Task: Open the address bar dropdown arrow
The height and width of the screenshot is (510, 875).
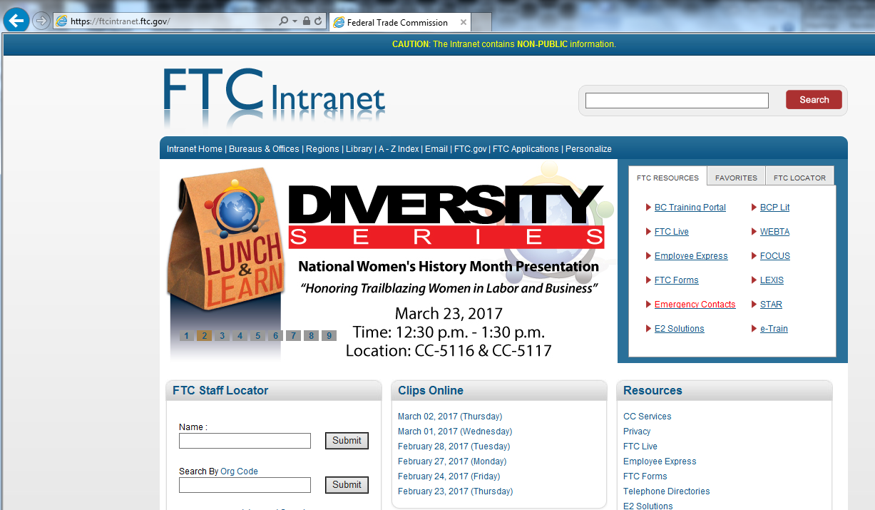Action: (x=295, y=21)
